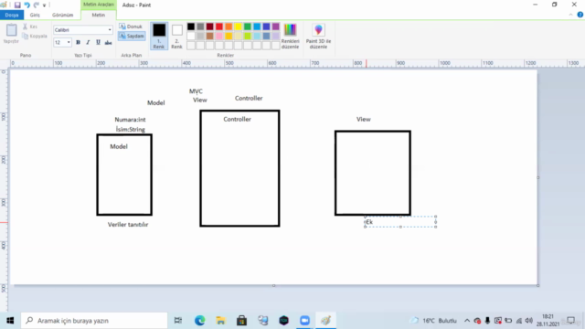This screenshot has height=329, width=585.
Task: Pick the red color swatch
Action: 219,27
